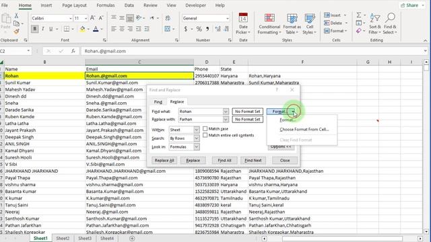Select column D header
The height and width of the screenshot is (242, 431).
(207, 62)
